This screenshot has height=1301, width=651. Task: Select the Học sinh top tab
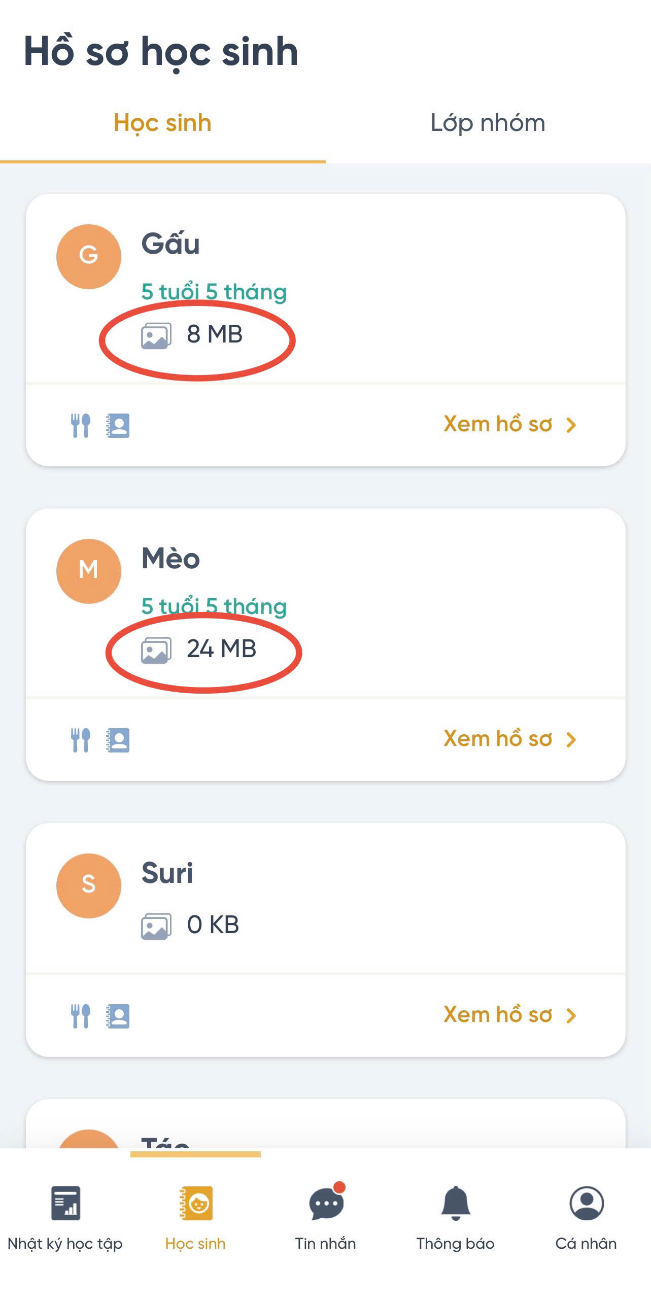point(162,123)
